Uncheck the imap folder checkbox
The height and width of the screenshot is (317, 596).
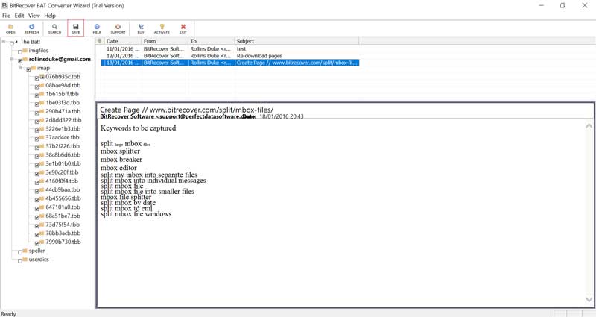[x=28, y=69]
